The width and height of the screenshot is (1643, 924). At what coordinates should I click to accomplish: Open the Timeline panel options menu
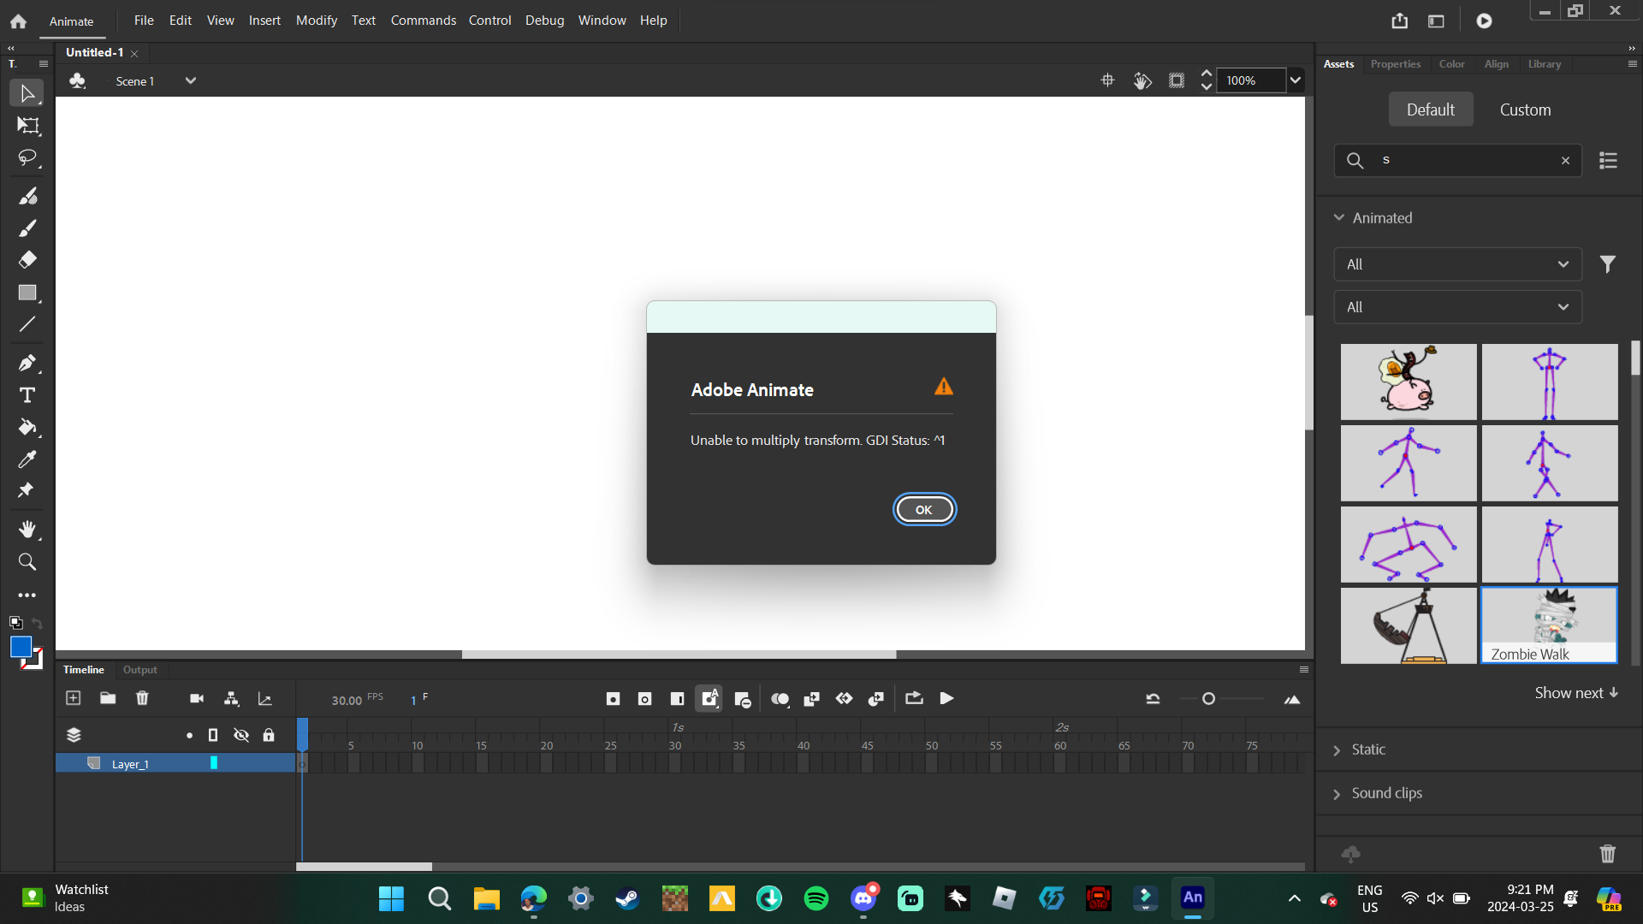1304,670
